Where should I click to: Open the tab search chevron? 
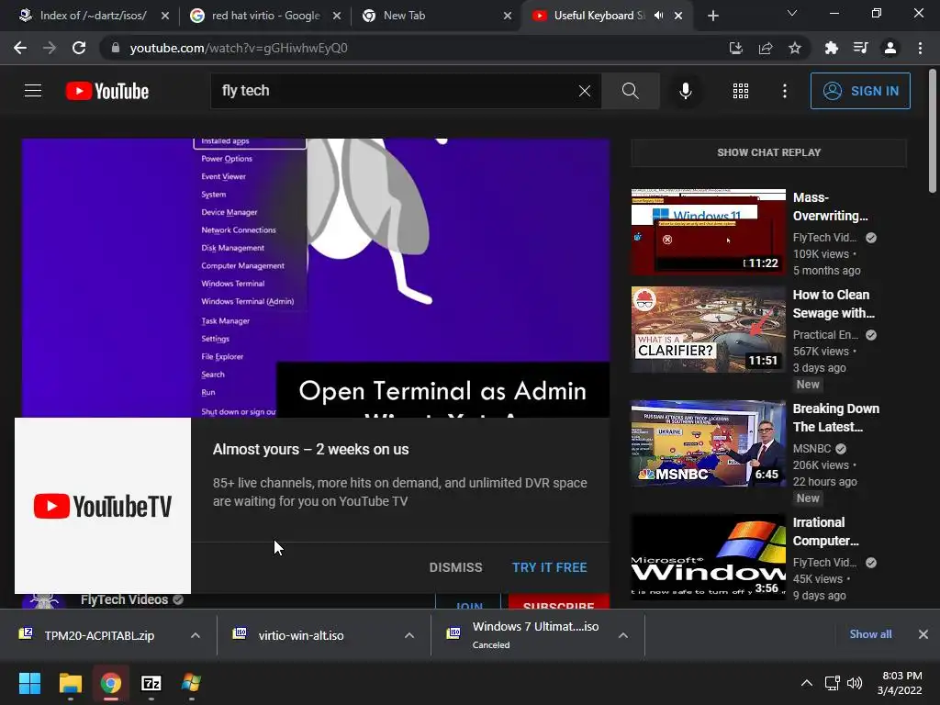tap(792, 13)
